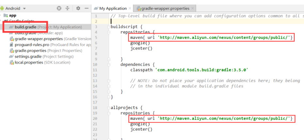Switch to the My Application editor tab
304x140 pixels.
click(113, 8)
